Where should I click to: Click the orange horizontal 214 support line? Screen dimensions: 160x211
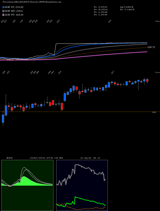80,112
